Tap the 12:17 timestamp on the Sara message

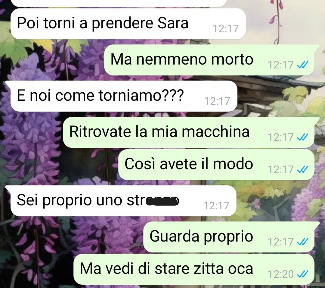coord(226,29)
